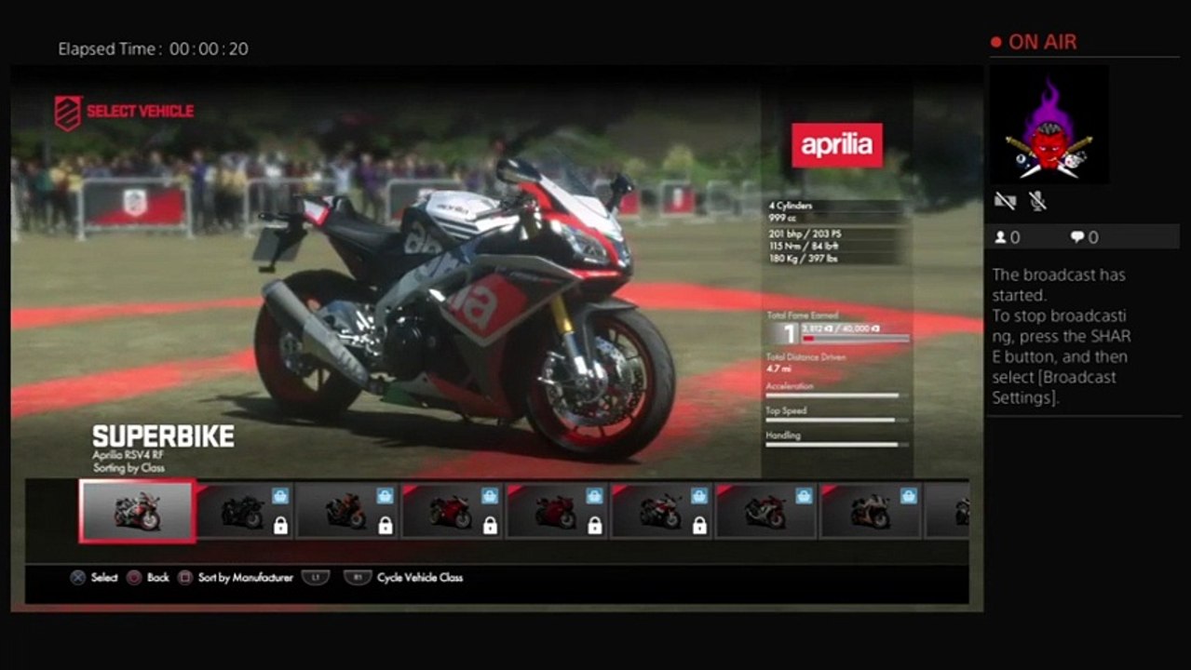Click the Acceleration stat bar
Image resolution: width=1191 pixels, height=670 pixels.
[x=837, y=395]
